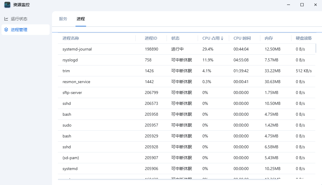Click the CPU 占用 sort arrow icon
The height and width of the screenshot is (185, 322).
click(222, 38)
